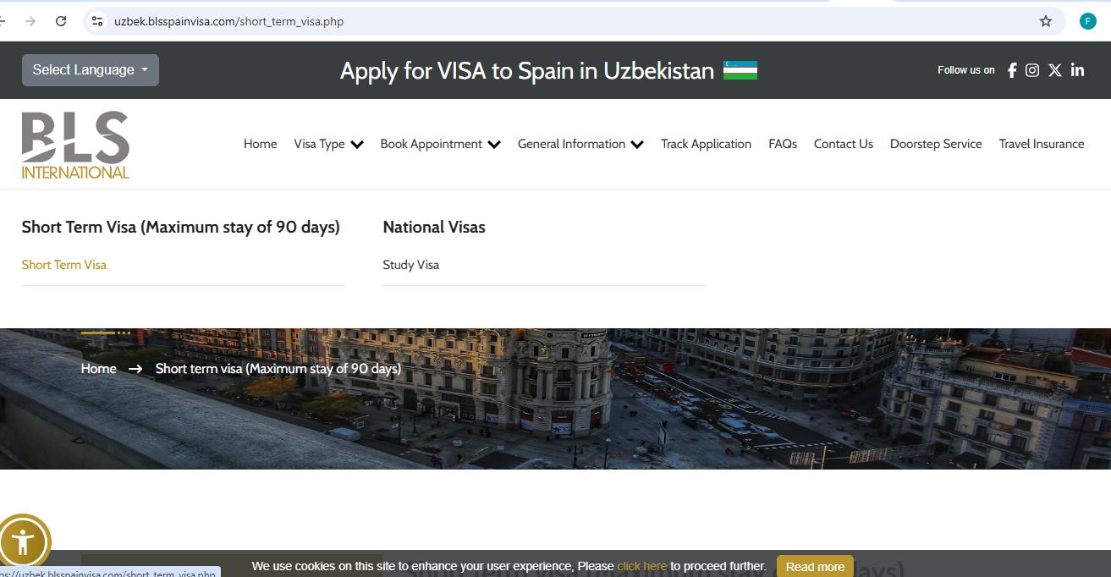Image resolution: width=1111 pixels, height=577 pixels.
Task: Bookmark this page using the star icon
Action: point(1046,21)
